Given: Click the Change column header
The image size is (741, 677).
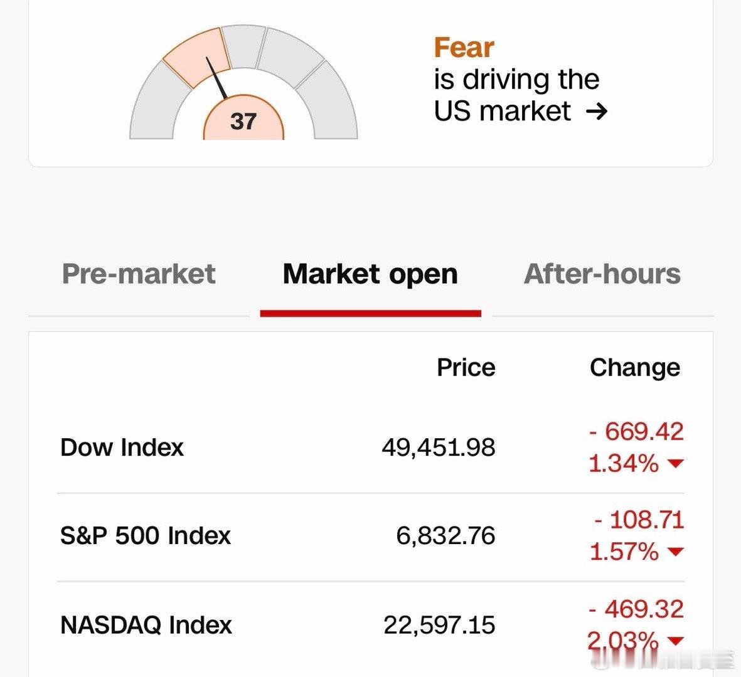Looking at the screenshot, I should (635, 367).
